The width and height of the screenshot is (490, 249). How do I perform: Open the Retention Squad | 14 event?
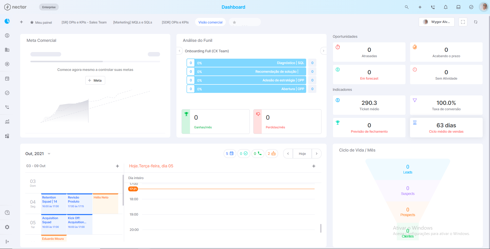pyautogui.click(x=54, y=204)
